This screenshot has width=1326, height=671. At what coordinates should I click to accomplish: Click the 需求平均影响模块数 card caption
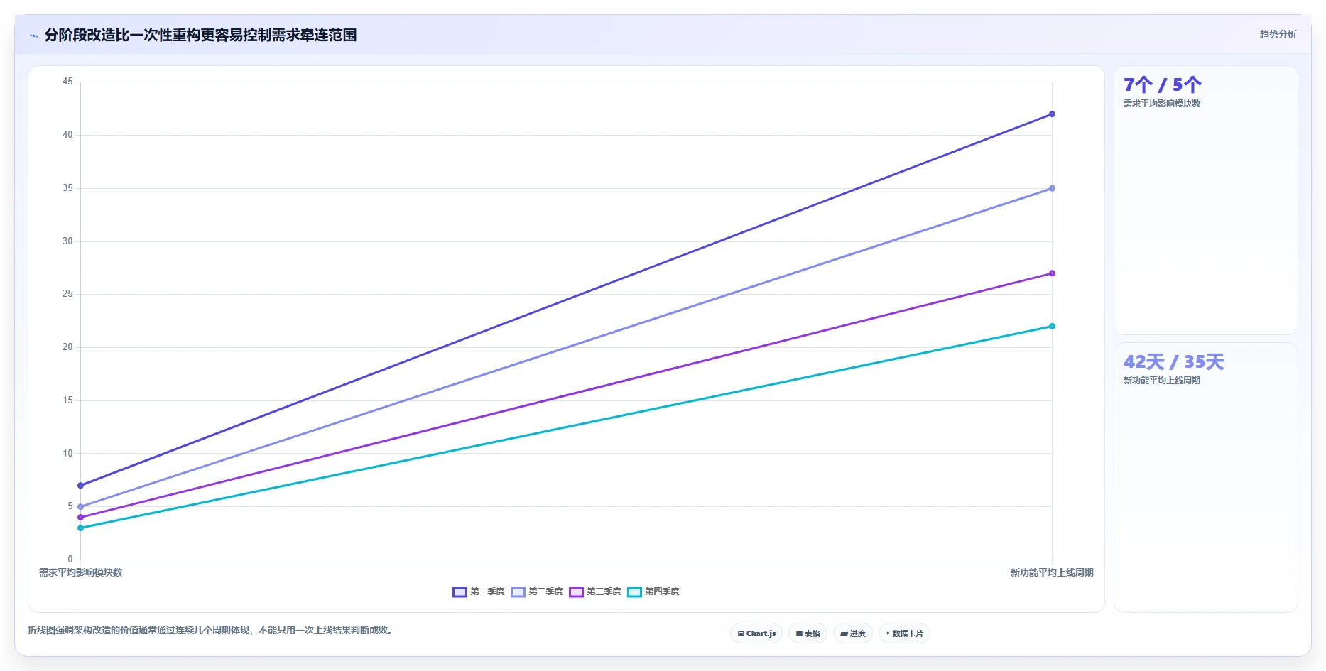coord(1162,104)
